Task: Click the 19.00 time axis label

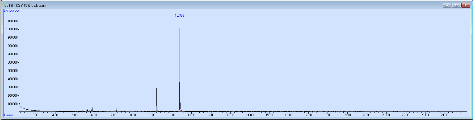Action: (x=347, y=115)
